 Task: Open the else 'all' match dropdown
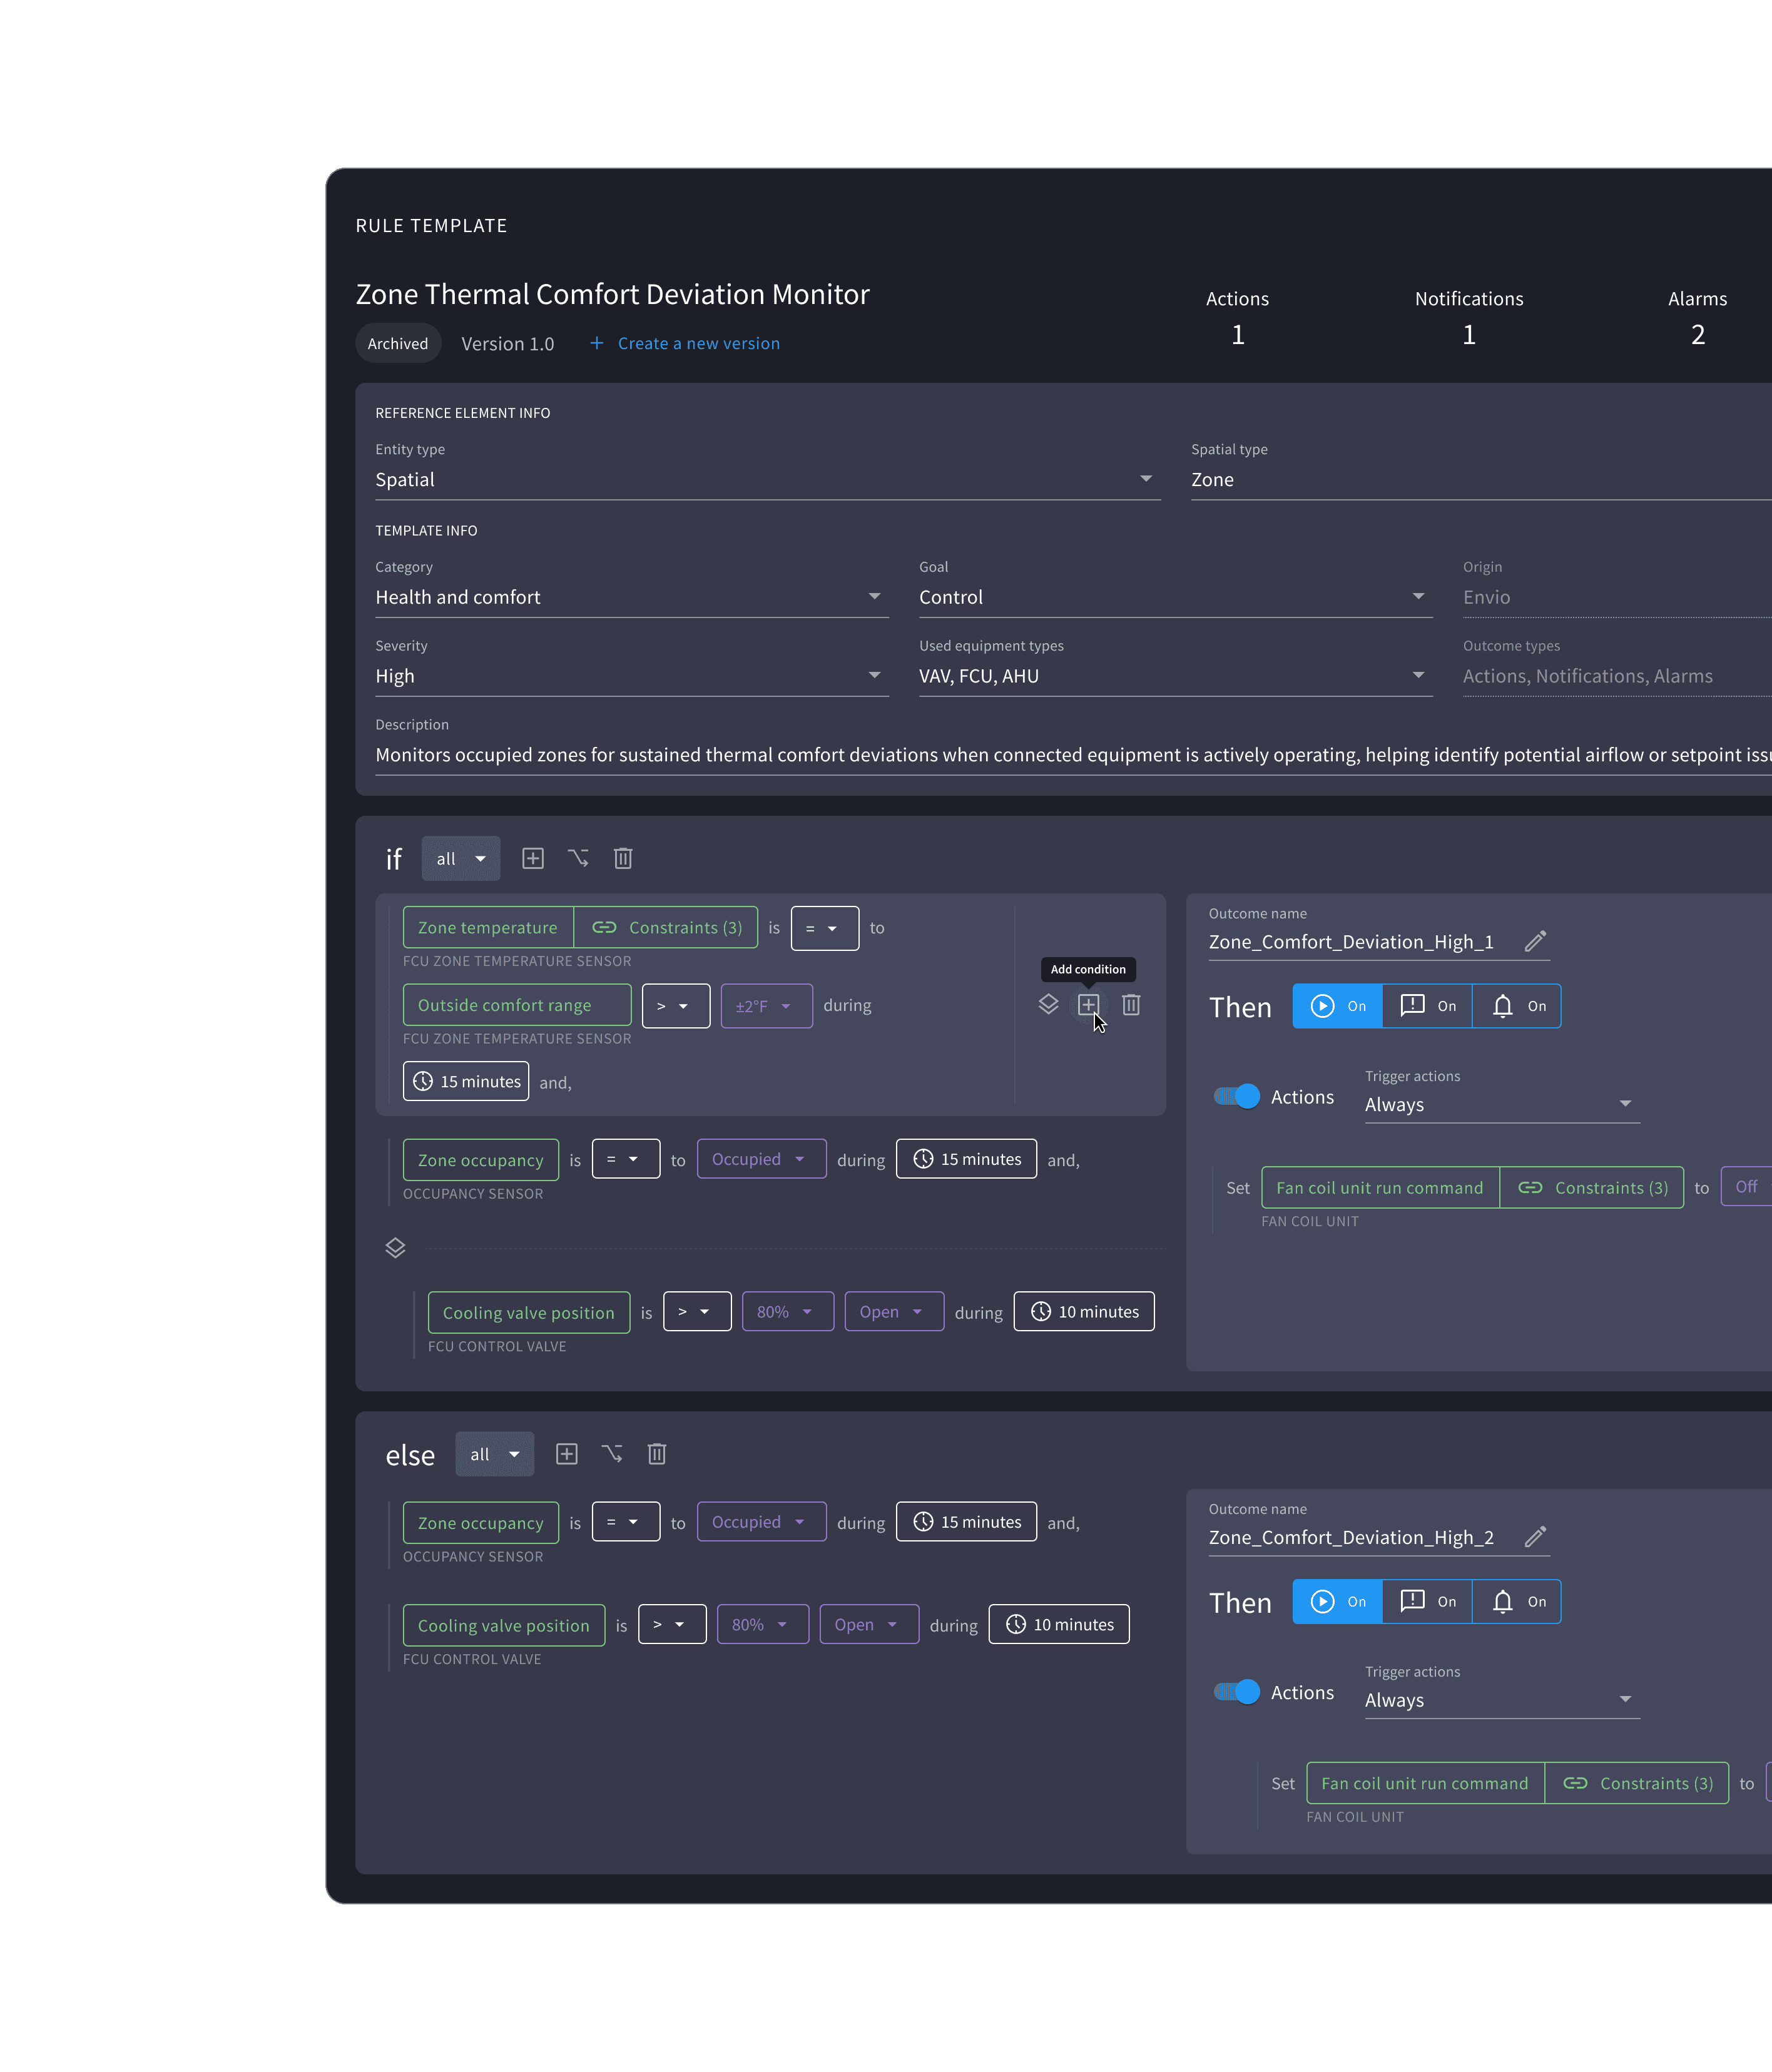[495, 1454]
